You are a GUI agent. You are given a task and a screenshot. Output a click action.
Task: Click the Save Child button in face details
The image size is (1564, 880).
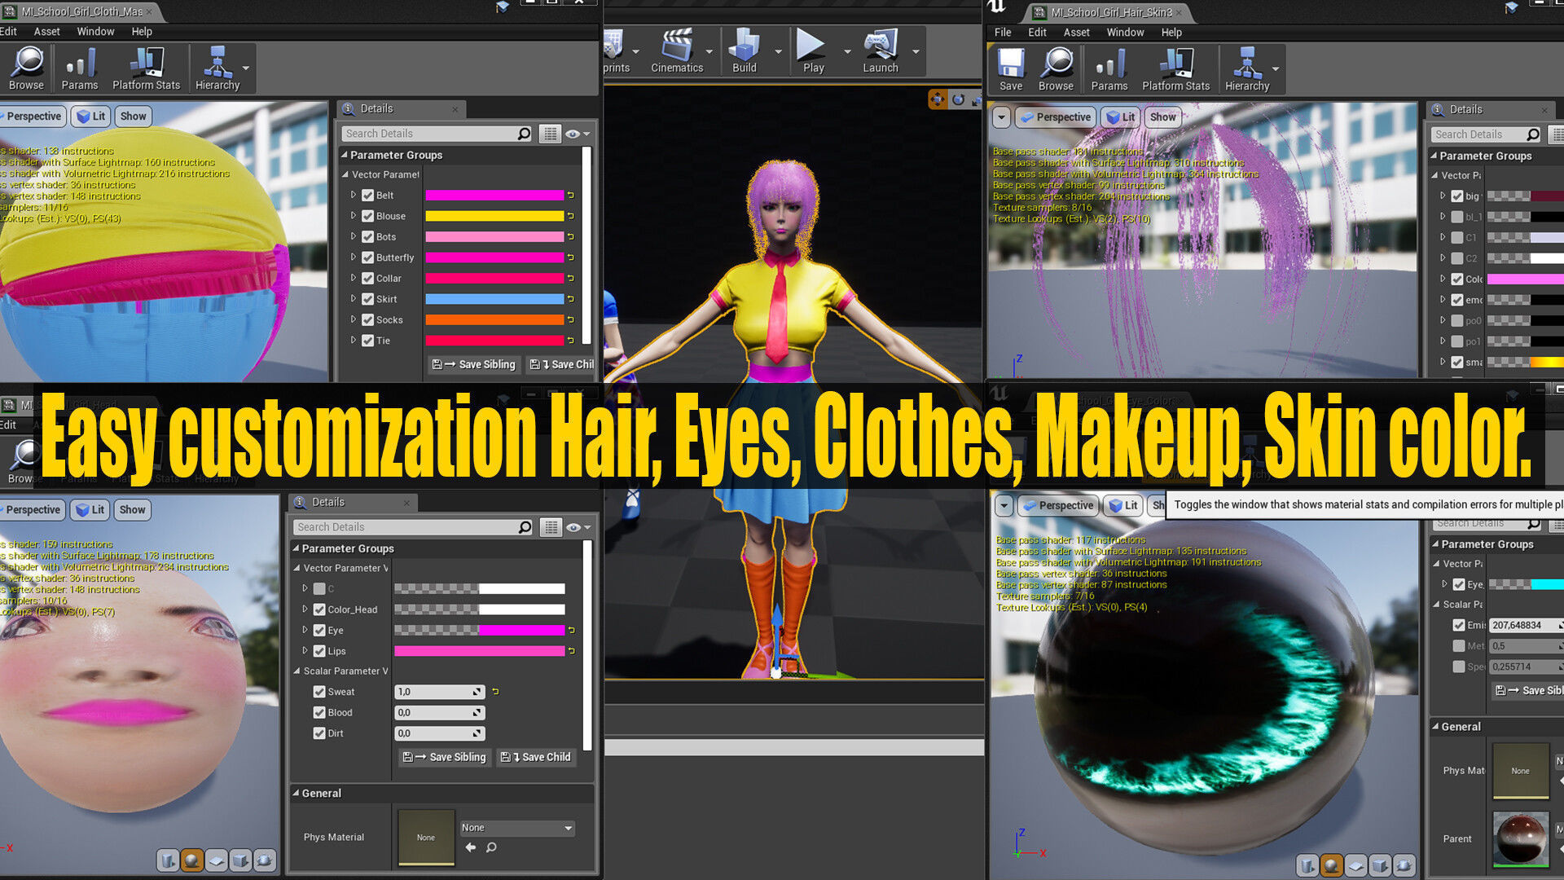pos(536,757)
